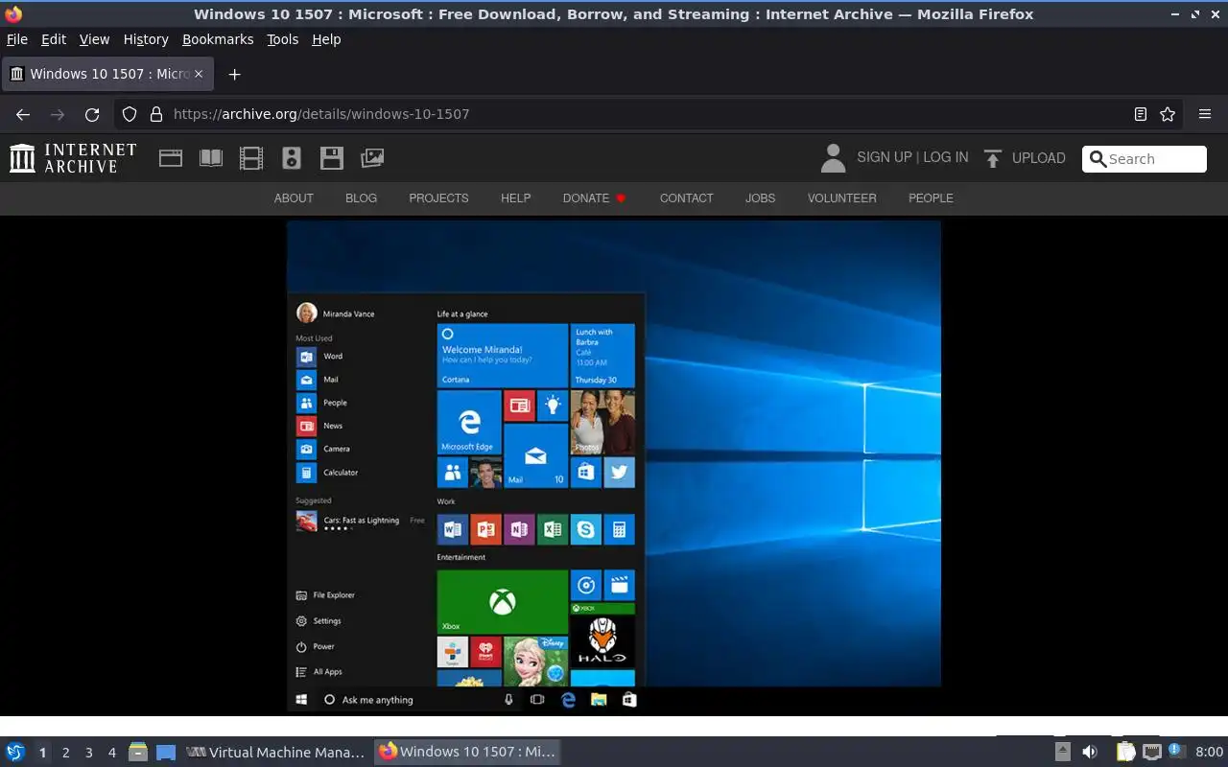Open the CONTACT link

click(x=686, y=198)
